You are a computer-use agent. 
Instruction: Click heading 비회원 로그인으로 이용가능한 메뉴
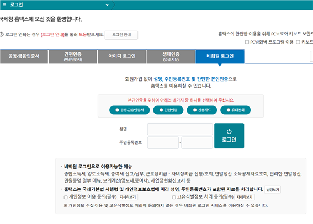coord(98,167)
